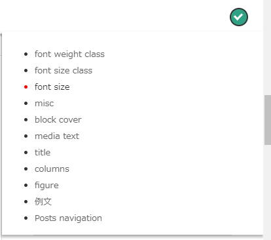
Task: Select the media text link
Action: [57, 136]
